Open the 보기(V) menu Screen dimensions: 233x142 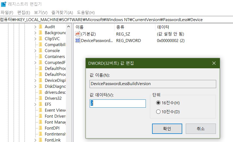(41, 12)
